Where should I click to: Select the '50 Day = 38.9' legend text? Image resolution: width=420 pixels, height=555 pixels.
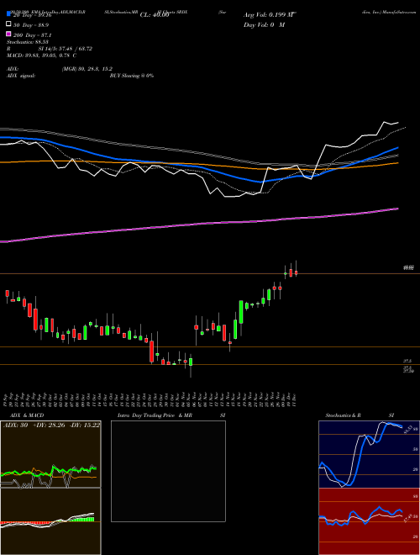(31, 25)
